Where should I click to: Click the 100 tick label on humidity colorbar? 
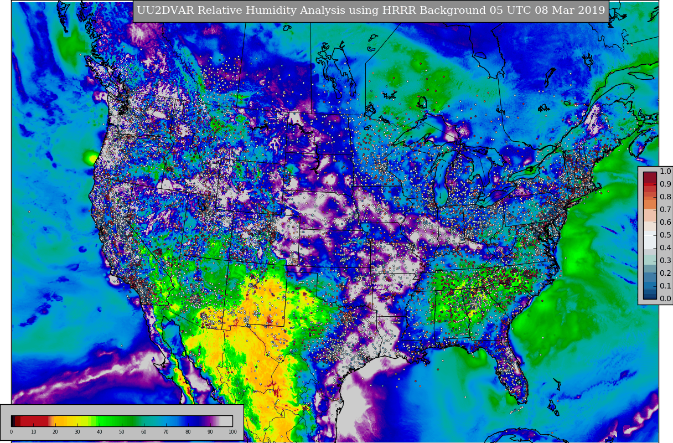point(232,432)
